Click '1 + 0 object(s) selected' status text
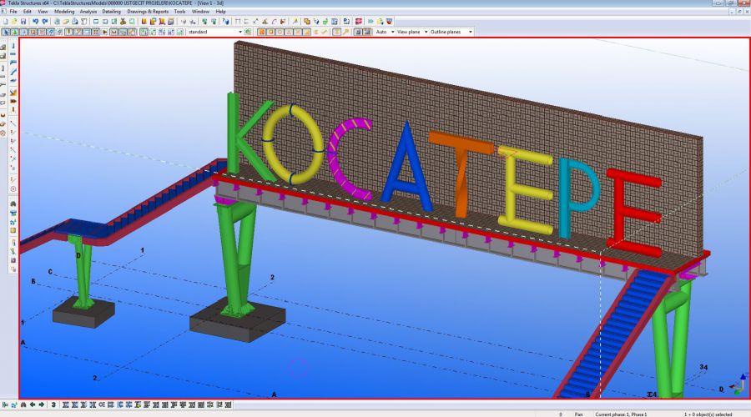Screen dimensions: 751x417 pyautogui.click(x=708, y=414)
